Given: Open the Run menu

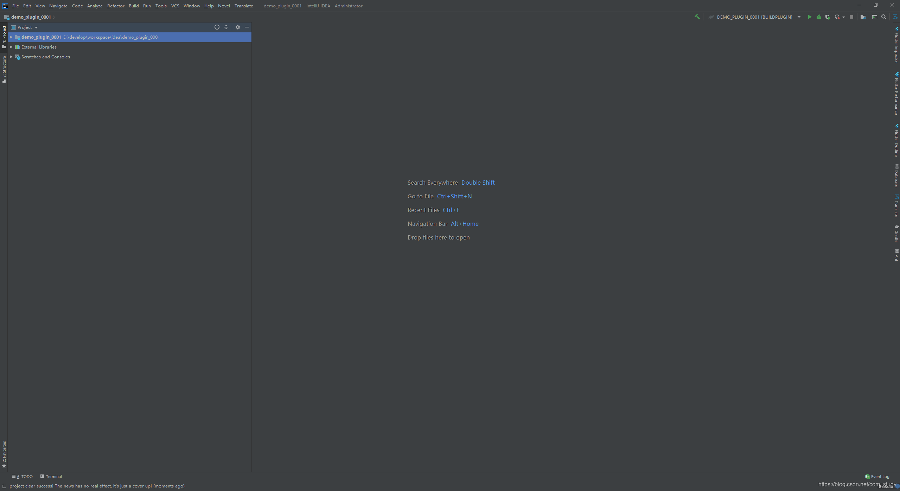Looking at the screenshot, I should pyautogui.click(x=147, y=6).
